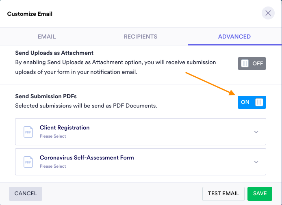Close the Customize Email dialog
The width and height of the screenshot is (282, 205).
click(x=268, y=13)
